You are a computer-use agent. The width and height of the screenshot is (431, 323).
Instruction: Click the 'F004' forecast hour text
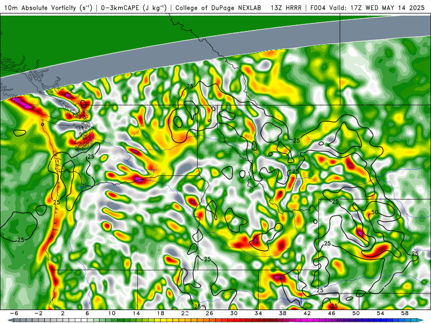(x=318, y=8)
